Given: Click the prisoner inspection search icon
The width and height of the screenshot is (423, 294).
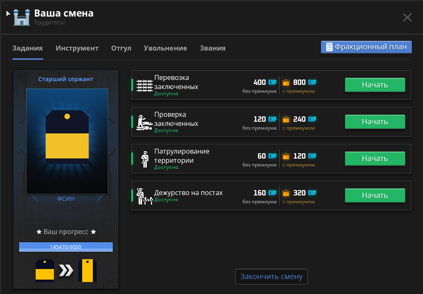Looking at the screenshot, I should pyautogui.click(x=144, y=122).
